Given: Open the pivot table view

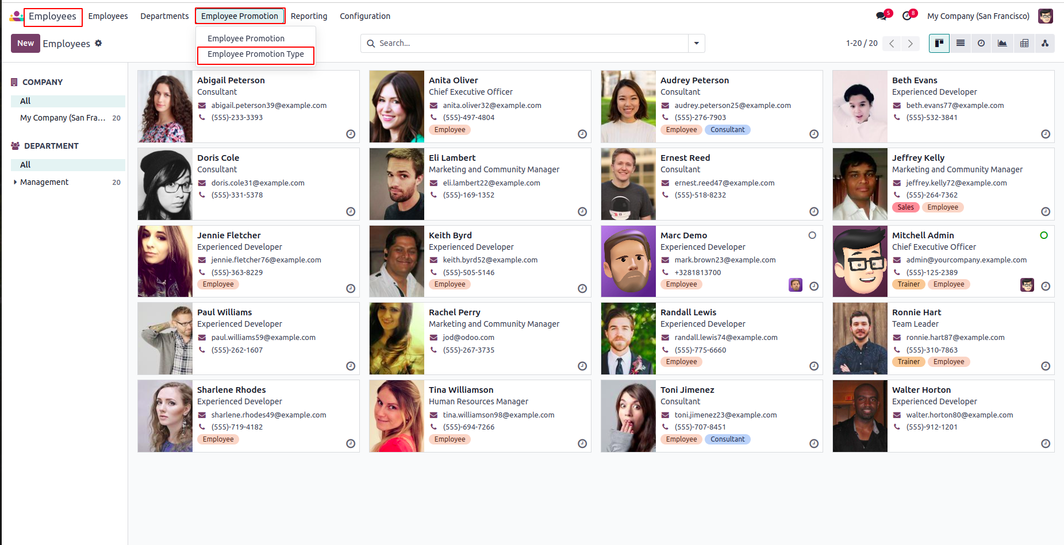Looking at the screenshot, I should click(1024, 43).
